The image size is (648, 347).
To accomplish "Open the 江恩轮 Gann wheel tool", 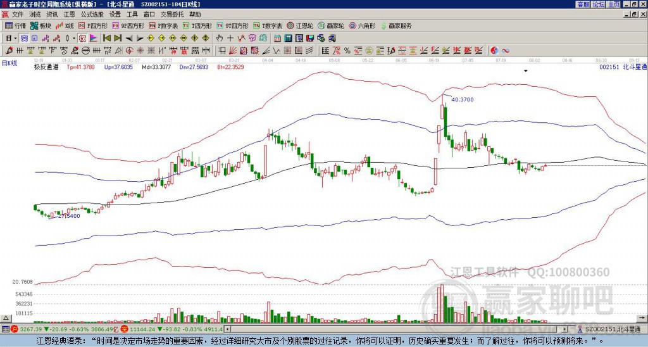I will point(300,25).
